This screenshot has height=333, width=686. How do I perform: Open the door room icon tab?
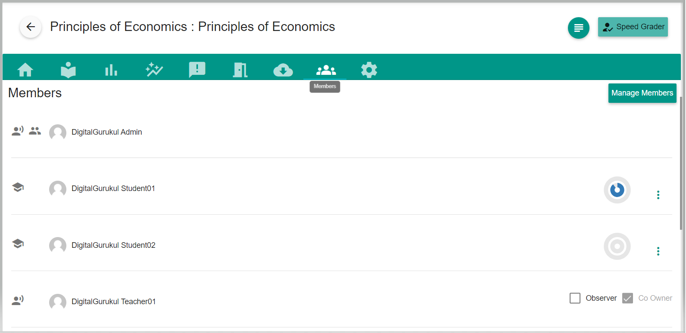(240, 70)
